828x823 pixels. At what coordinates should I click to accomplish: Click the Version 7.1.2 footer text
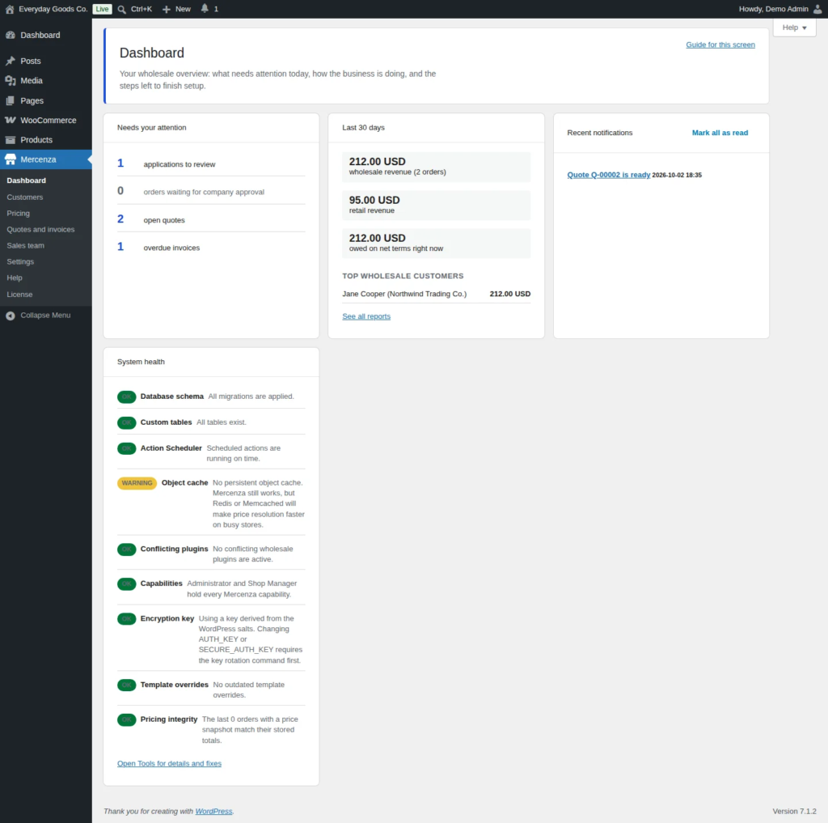[794, 811]
